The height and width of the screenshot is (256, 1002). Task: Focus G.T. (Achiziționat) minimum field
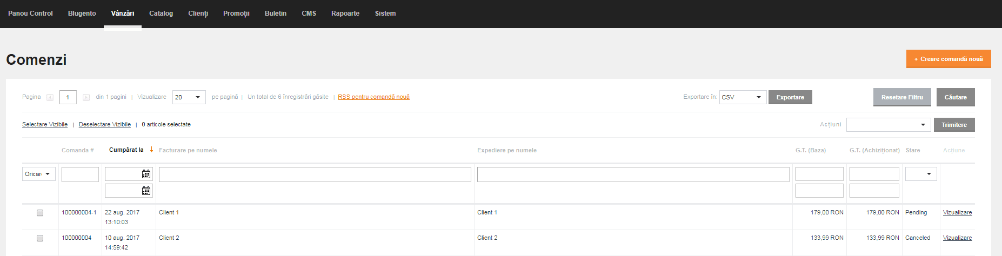coord(874,174)
